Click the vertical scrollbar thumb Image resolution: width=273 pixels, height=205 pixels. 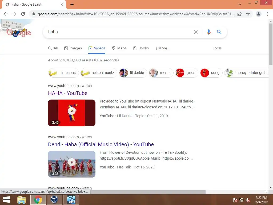click(x=271, y=44)
